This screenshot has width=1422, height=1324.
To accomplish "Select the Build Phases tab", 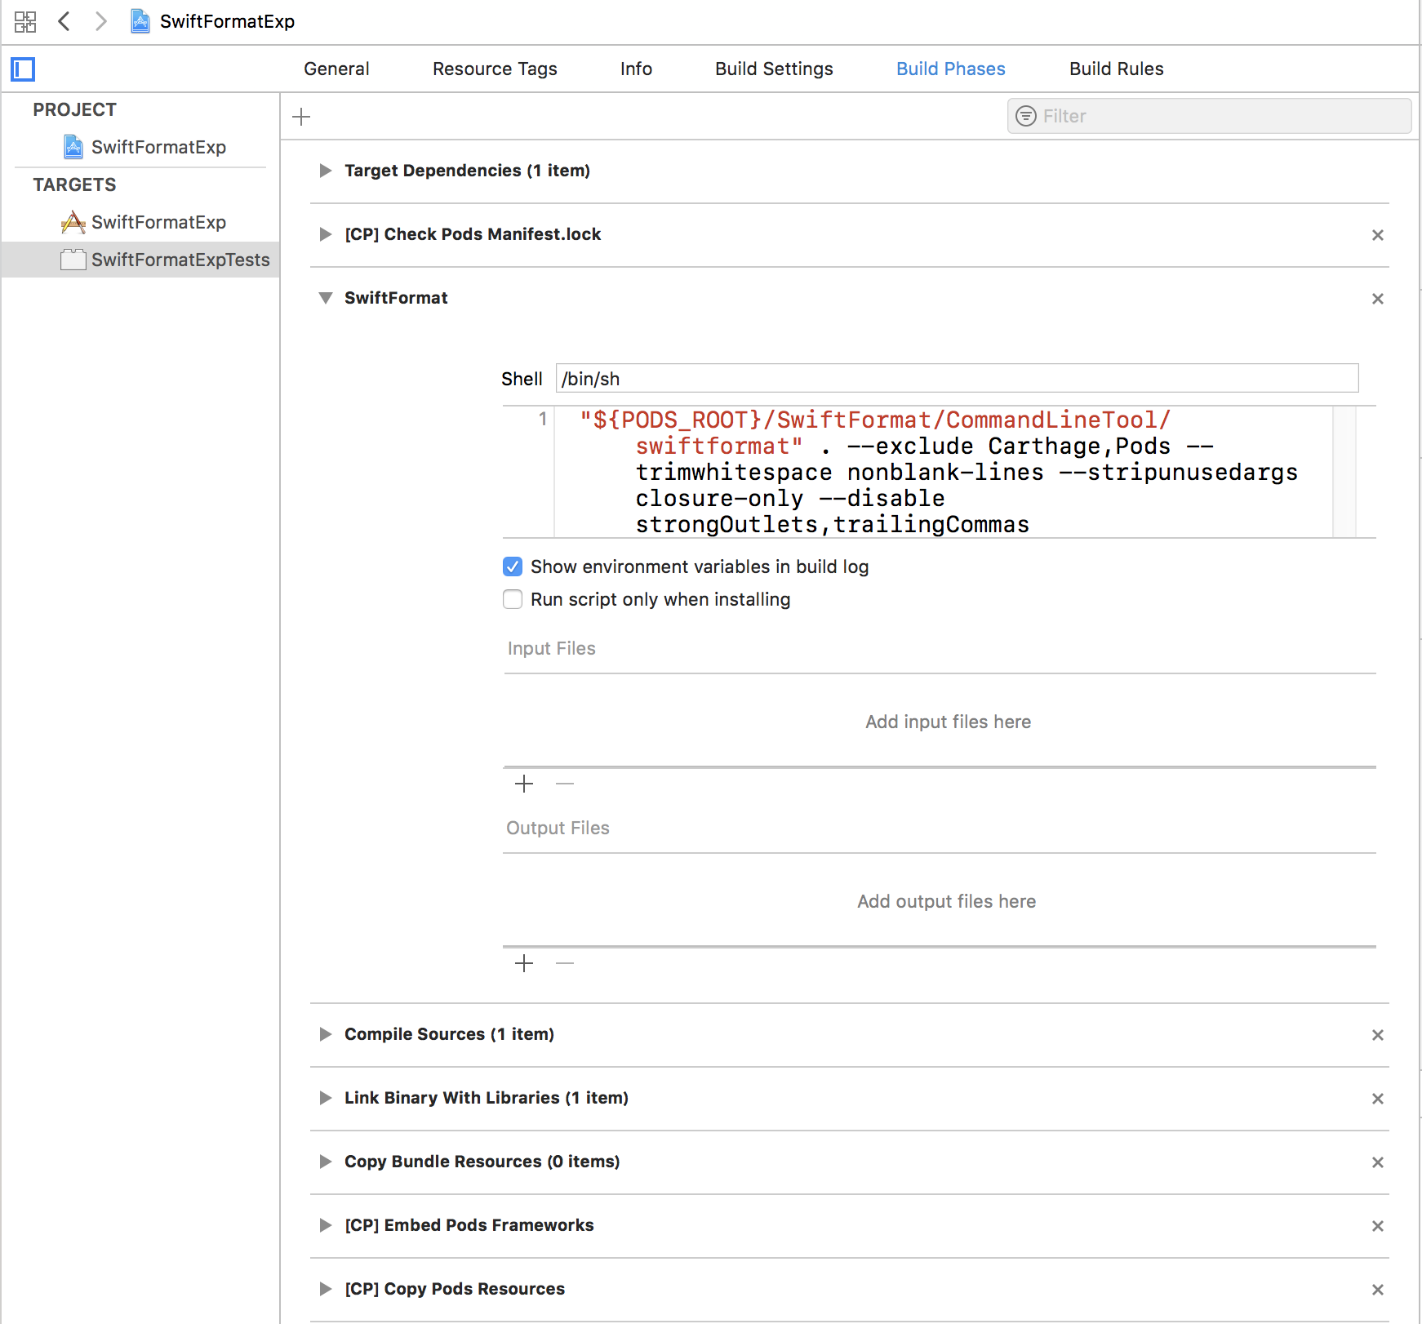I will point(951,69).
